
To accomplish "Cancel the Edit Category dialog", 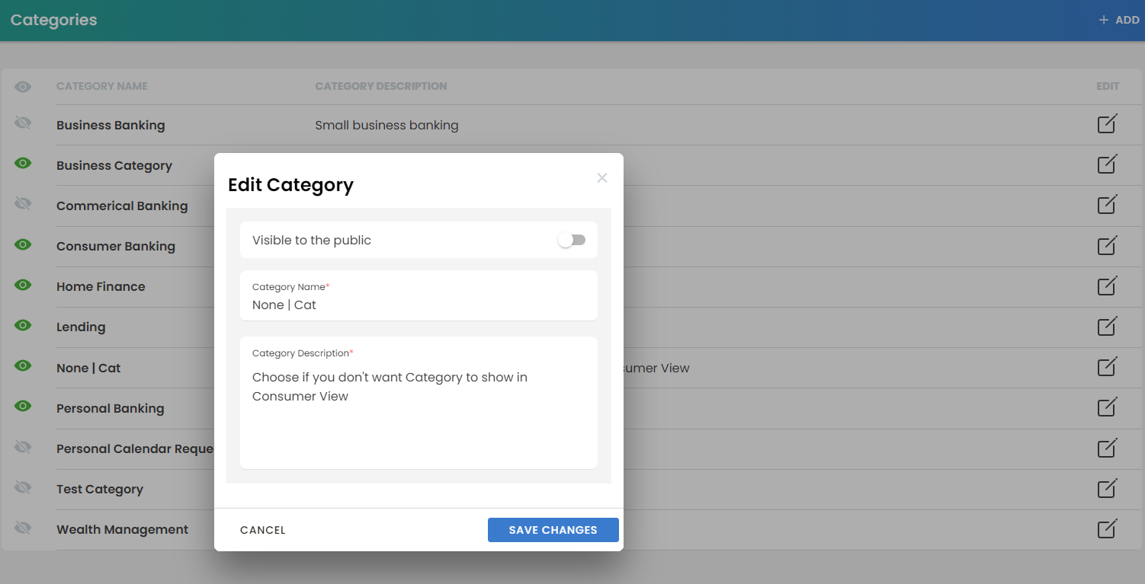I will (263, 530).
